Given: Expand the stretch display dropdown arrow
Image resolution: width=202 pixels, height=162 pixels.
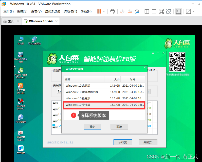Looking at the screenshot, I should click(x=193, y=11).
